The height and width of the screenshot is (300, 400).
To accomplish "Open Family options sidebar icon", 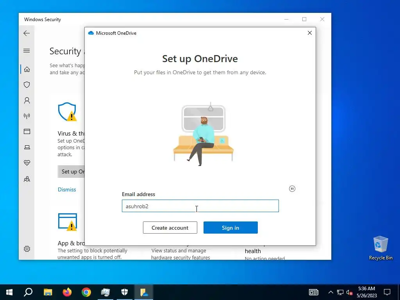I will [27, 179].
